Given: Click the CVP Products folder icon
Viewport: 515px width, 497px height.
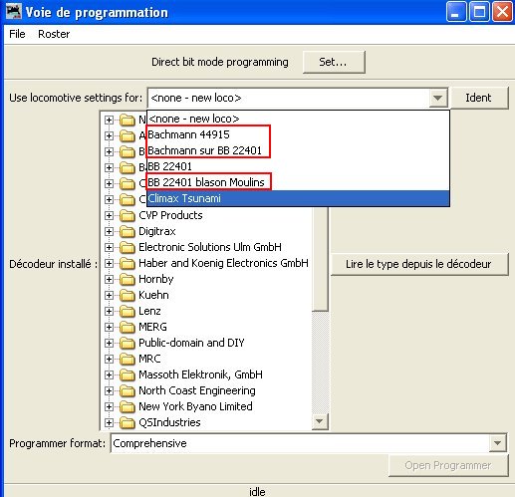Looking at the screenshot, I should pos(128,216).
